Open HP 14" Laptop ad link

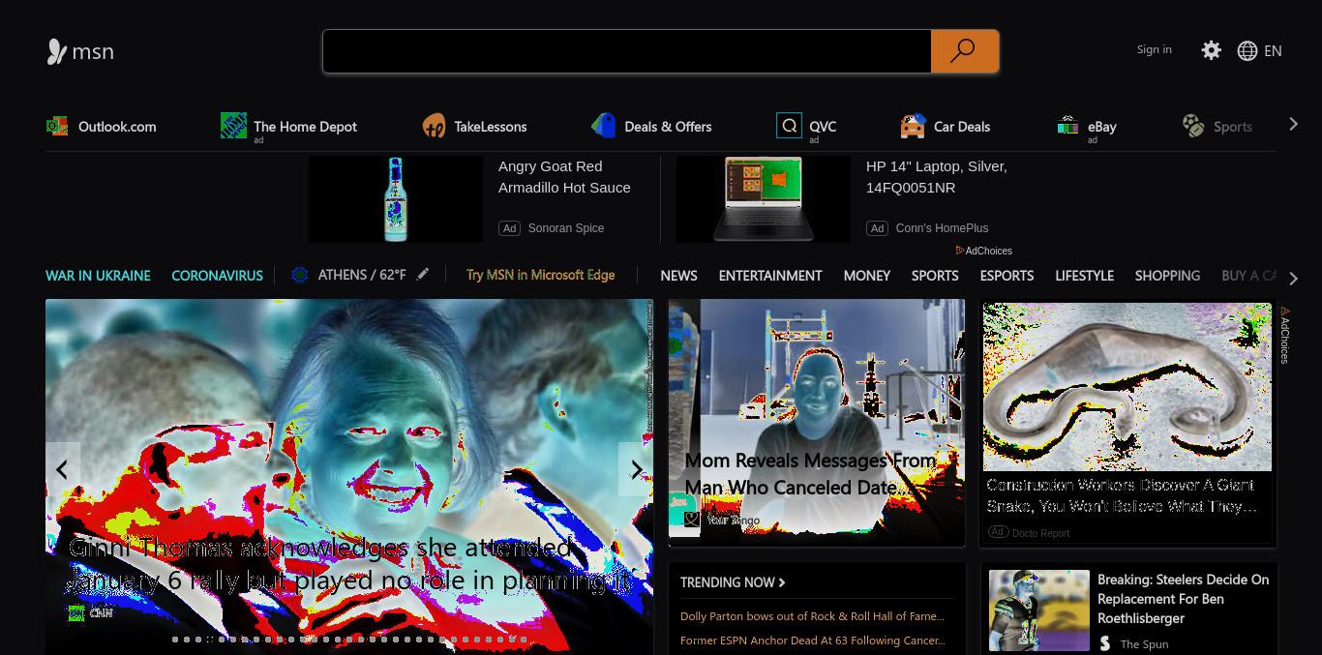tap(937, 177)
